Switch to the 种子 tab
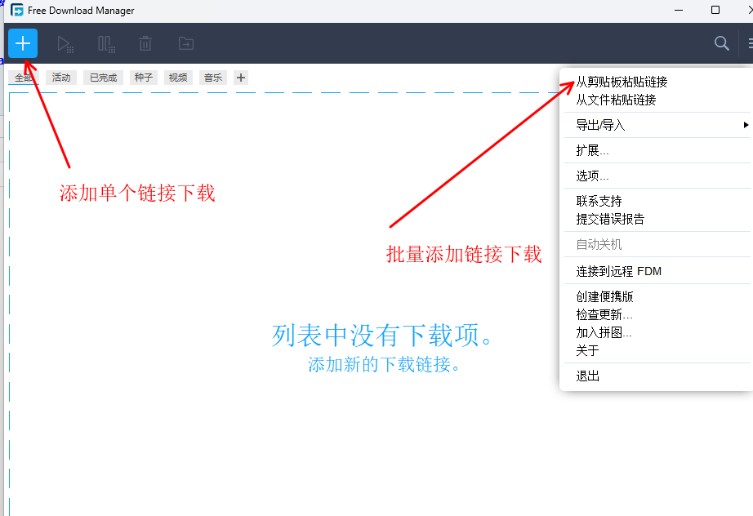 point(144,78)
